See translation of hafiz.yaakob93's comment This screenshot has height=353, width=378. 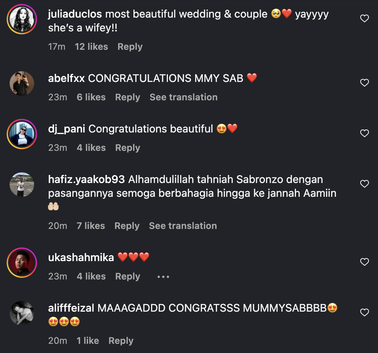pyautogui.click(x=183, y=226)
